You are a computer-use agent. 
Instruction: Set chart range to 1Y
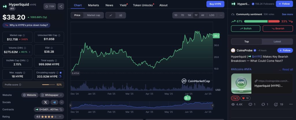pyautogui.click(x=196, y=15)
